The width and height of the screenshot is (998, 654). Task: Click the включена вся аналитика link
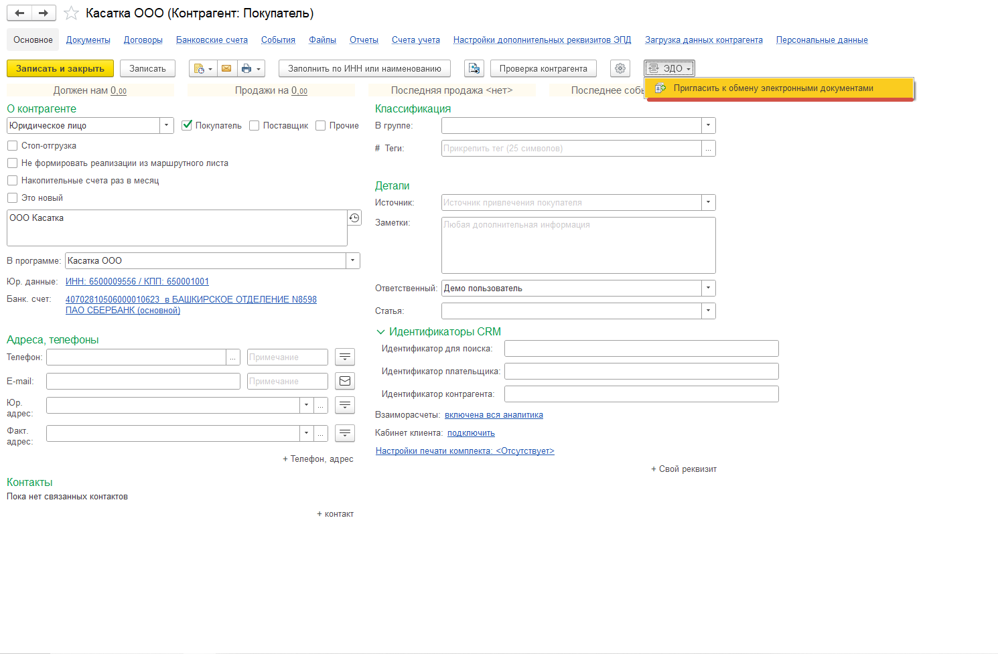click(x=494, y=415)
